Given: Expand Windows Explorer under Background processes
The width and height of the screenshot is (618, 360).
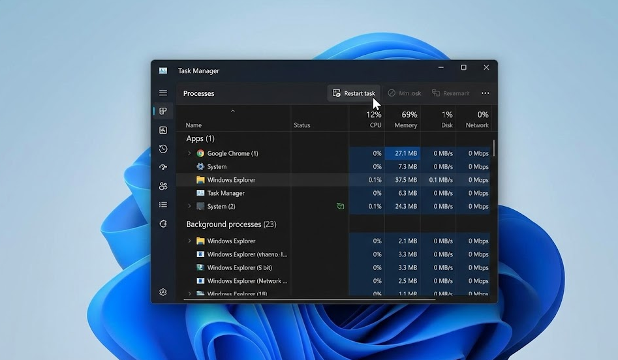Looking at the screenshot, I should click(189, 241).
